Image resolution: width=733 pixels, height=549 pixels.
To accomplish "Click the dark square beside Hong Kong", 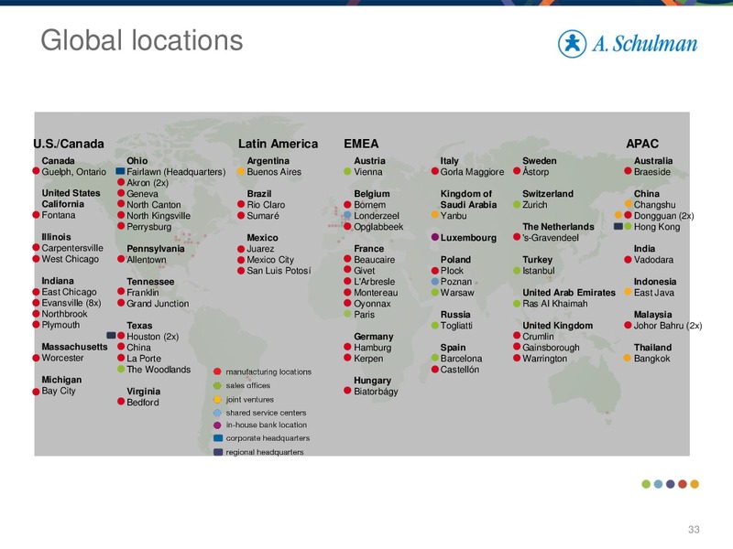I will click(x=618, y=226).
